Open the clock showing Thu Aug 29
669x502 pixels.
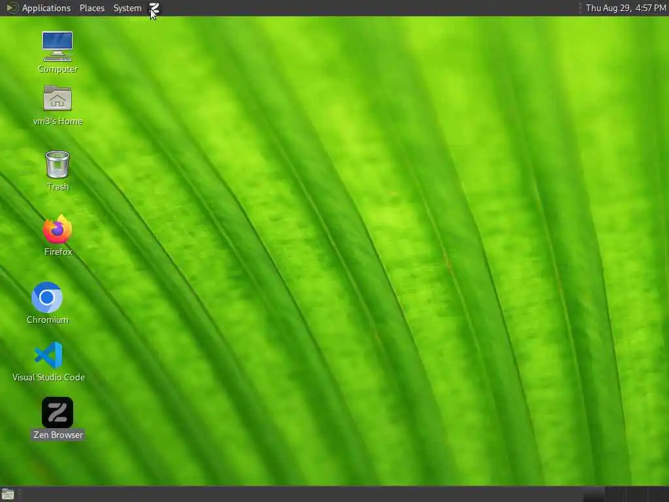coord(625,8)
